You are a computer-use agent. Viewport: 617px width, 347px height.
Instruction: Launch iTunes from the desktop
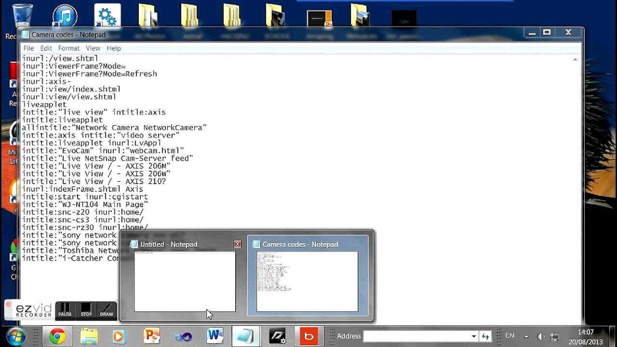[65, 17]
